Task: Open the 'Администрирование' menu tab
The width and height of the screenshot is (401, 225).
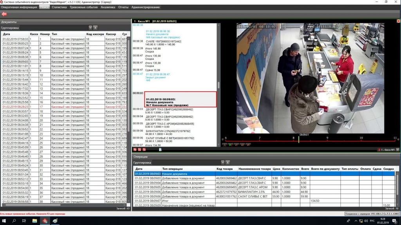Action: [146, 7]
